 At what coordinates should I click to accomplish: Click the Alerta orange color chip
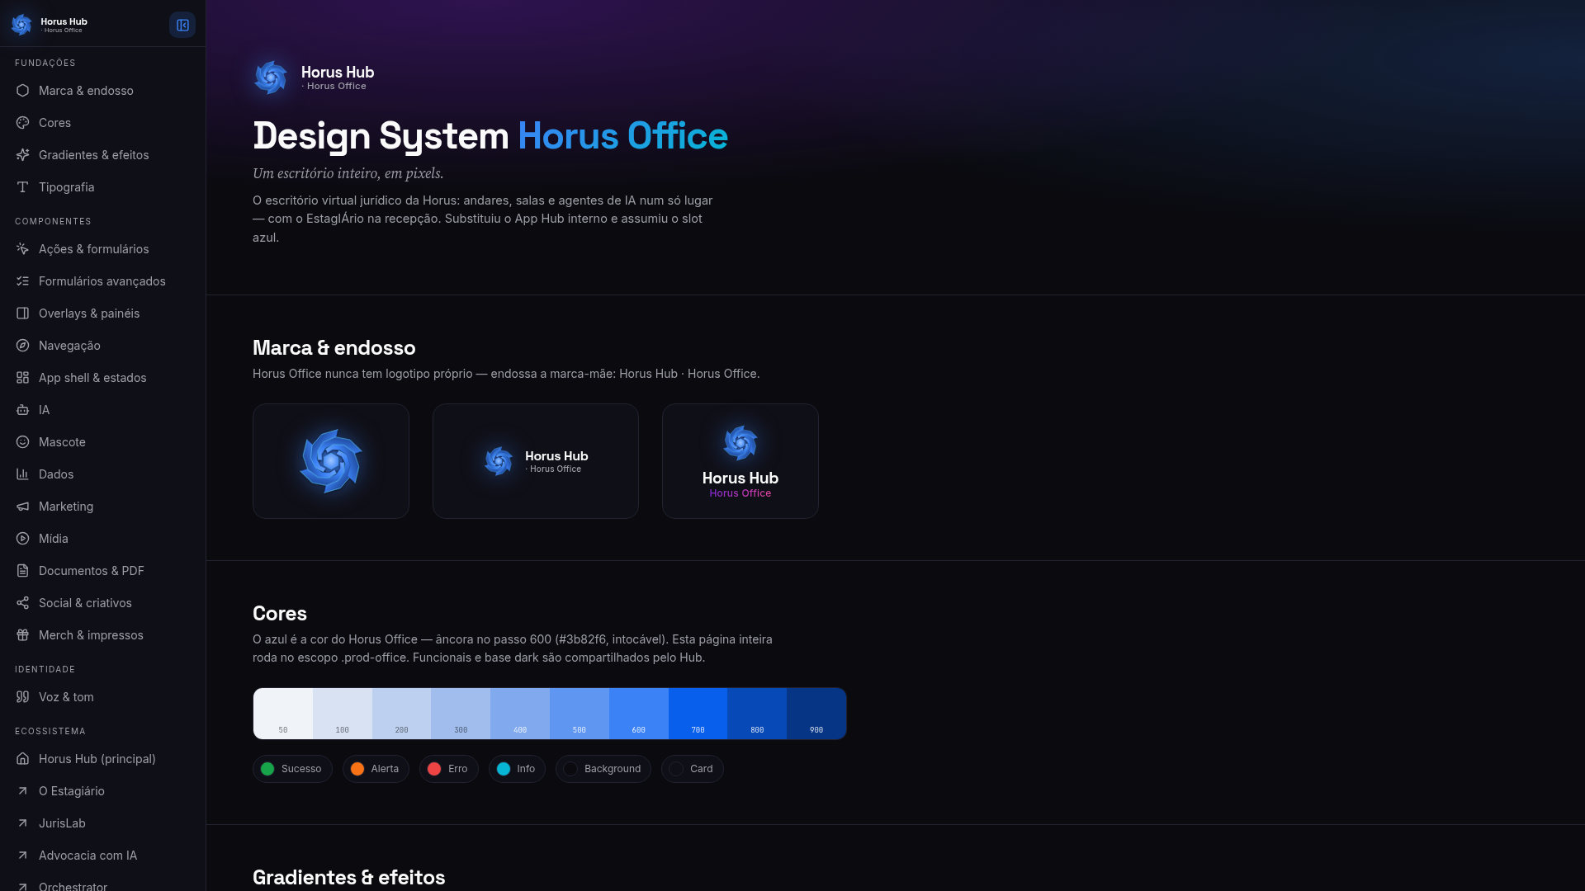click(376, 769)
